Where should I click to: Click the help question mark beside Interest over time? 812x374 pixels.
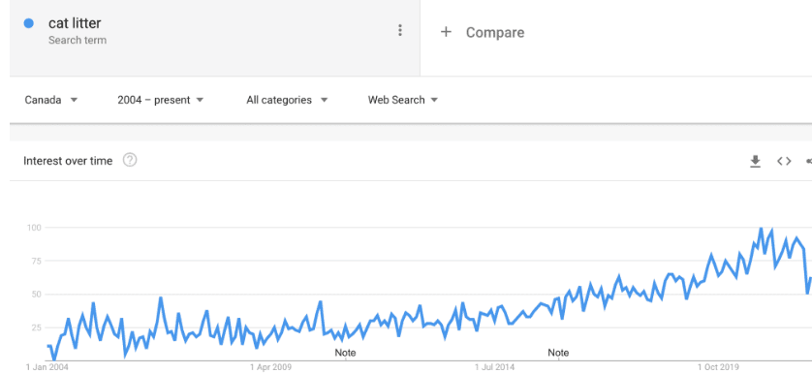130,161
